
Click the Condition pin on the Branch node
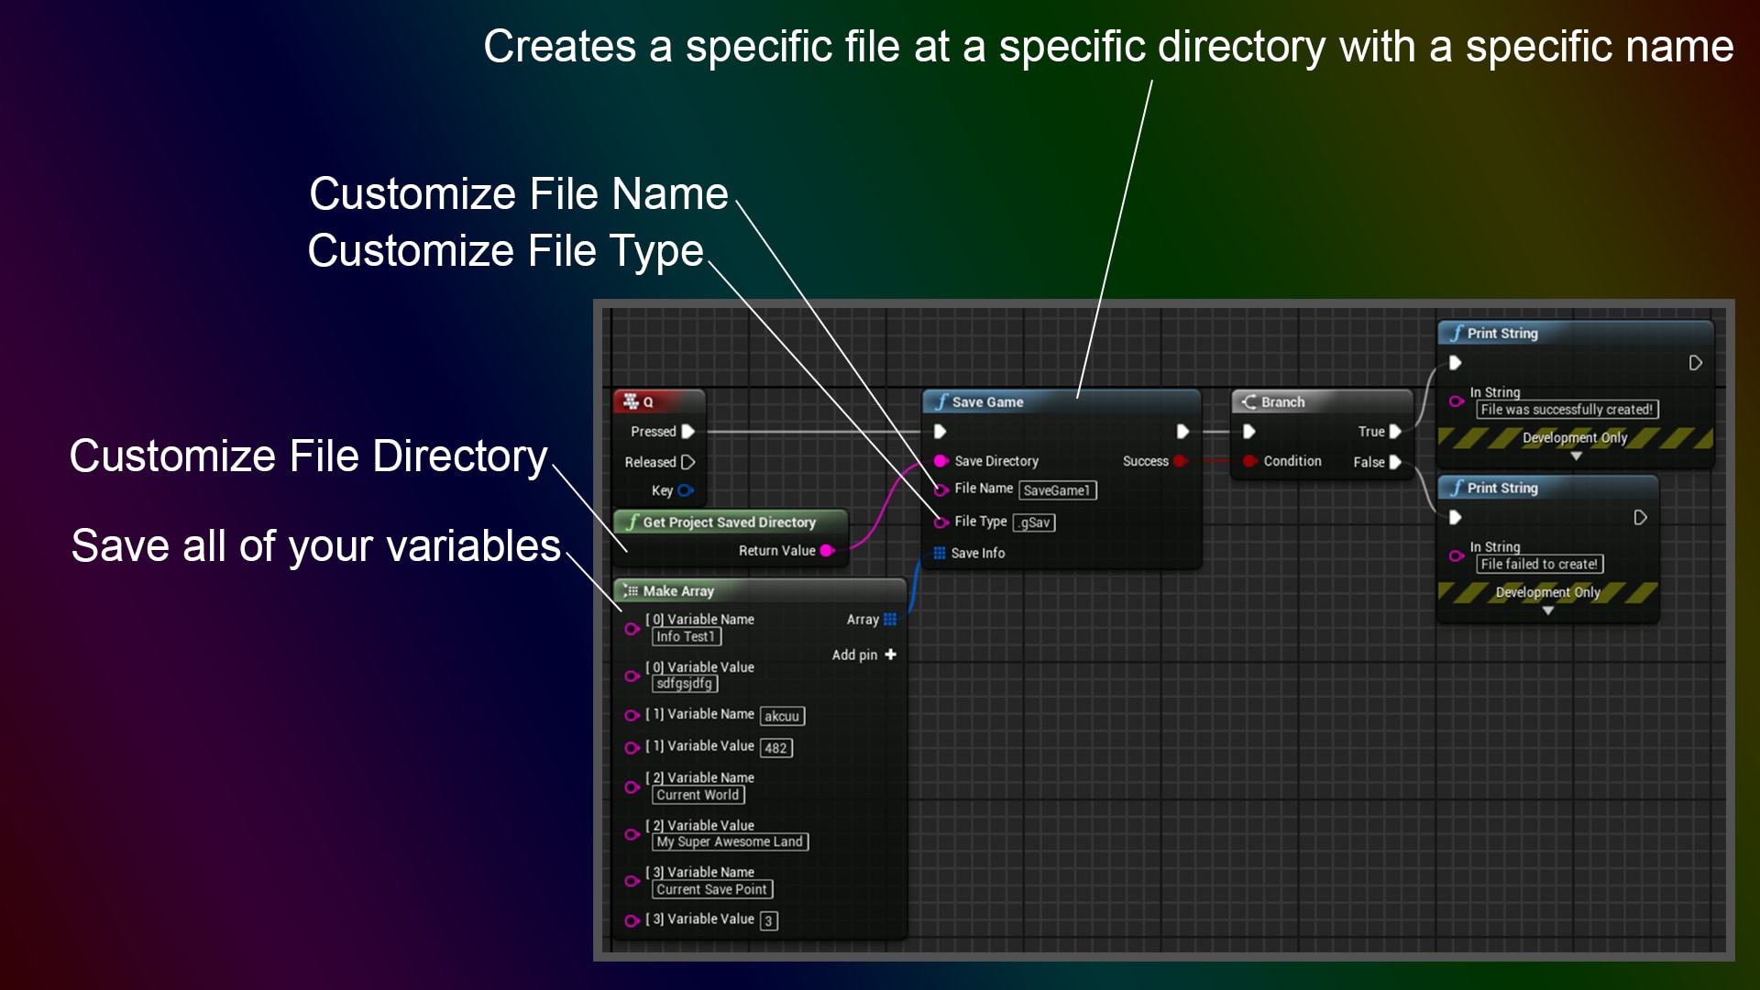pos(1249,461)
